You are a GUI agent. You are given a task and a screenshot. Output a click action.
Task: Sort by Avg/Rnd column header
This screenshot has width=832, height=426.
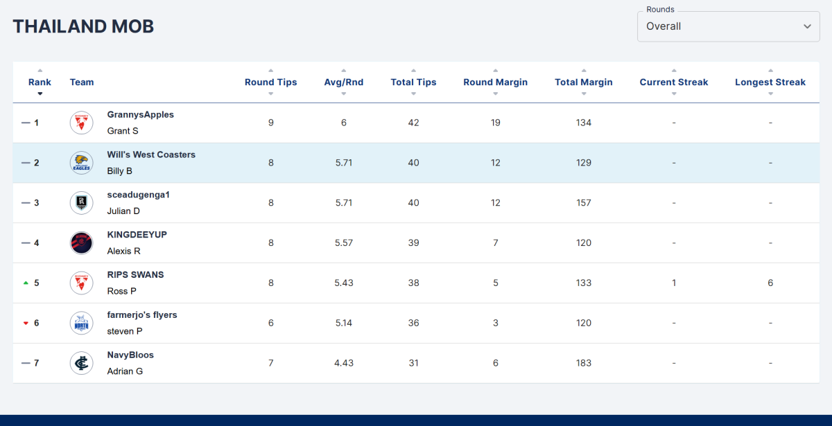point(344,82)
